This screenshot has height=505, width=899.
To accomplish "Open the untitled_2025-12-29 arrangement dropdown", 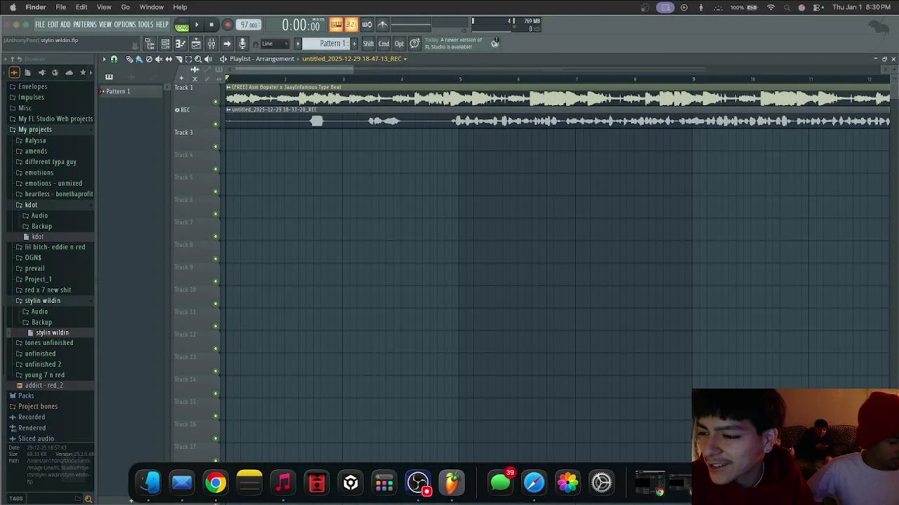I will (x=354, y=59).
